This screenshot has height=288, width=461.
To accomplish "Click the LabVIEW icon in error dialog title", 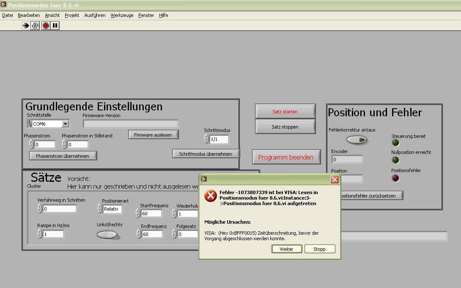I will pos(204,179).
